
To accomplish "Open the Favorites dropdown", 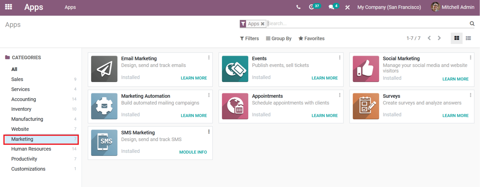I will [312, 39].
